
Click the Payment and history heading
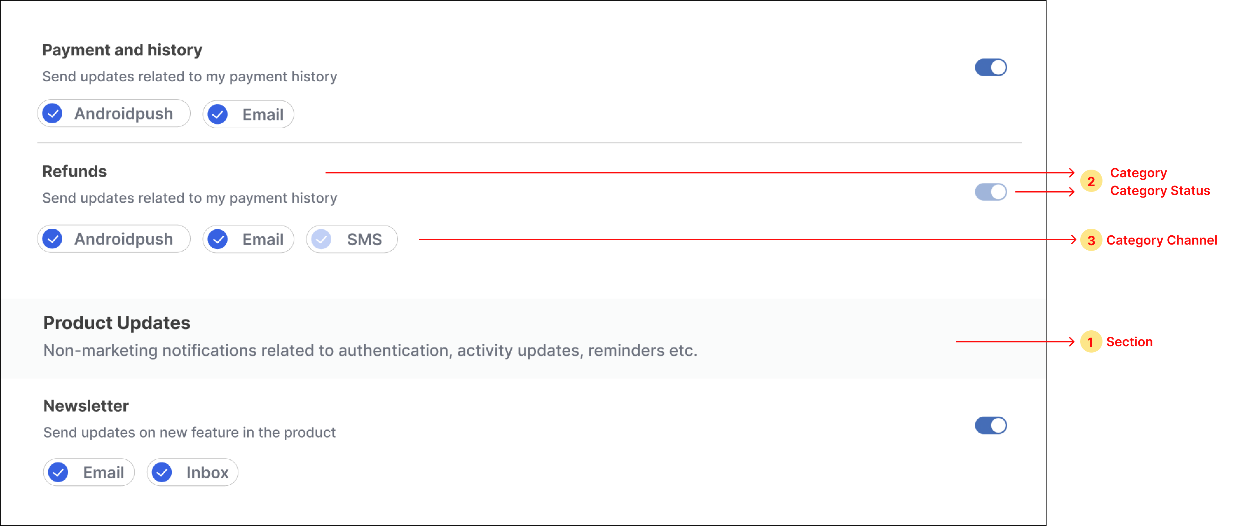pyautogui.click(x=122, y=50)
